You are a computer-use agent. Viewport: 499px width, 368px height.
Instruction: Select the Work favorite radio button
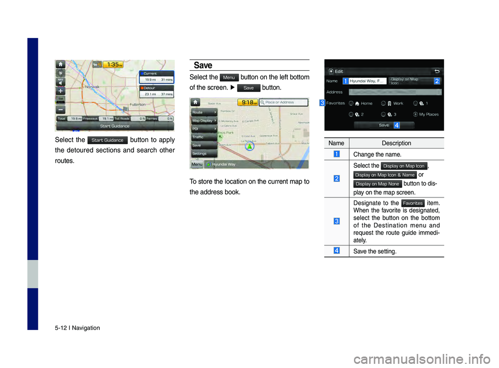pyautogui.click(x=384, y=103)
